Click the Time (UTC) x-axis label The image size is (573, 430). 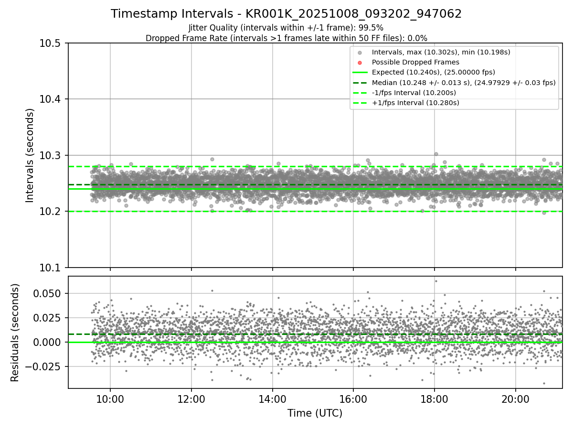(315, 413)
